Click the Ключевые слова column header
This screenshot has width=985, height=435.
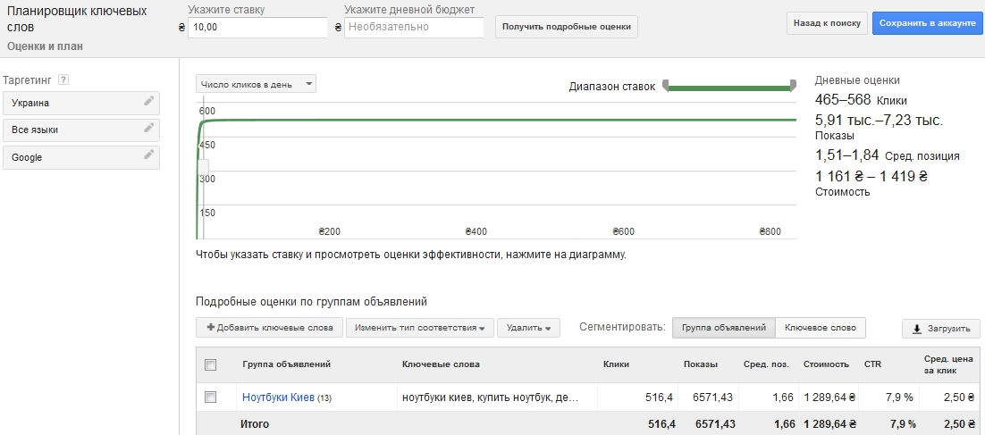(x=441, y=364)
